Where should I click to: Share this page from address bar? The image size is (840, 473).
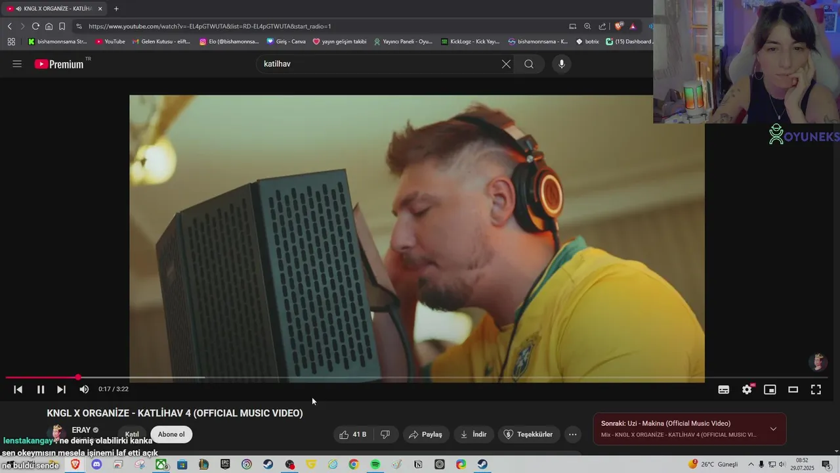(x=602, y=26)
